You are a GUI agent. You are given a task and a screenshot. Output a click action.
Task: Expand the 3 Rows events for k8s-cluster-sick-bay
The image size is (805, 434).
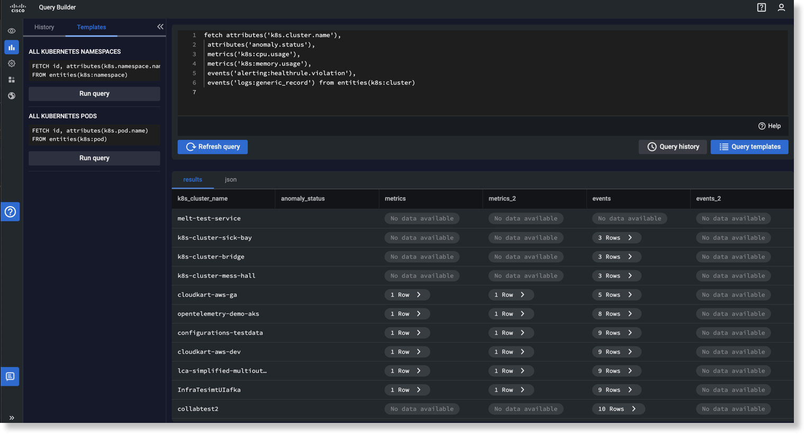point(617,237)
